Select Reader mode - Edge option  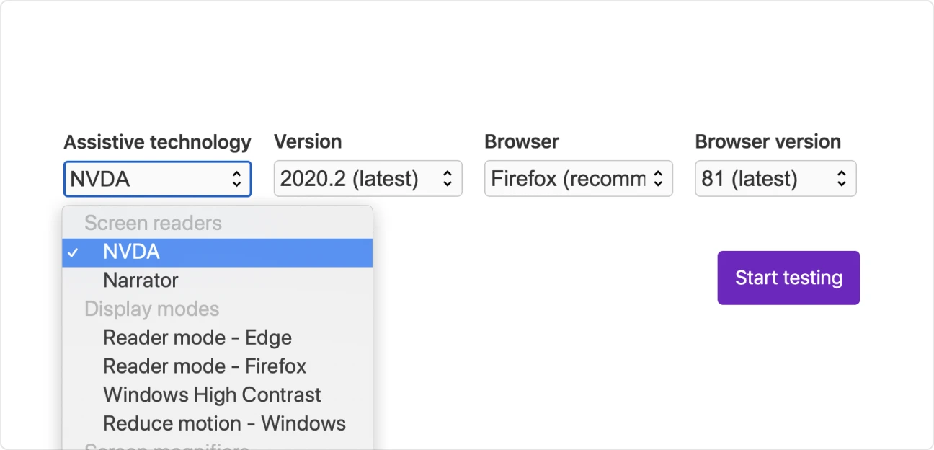(197, 337)
